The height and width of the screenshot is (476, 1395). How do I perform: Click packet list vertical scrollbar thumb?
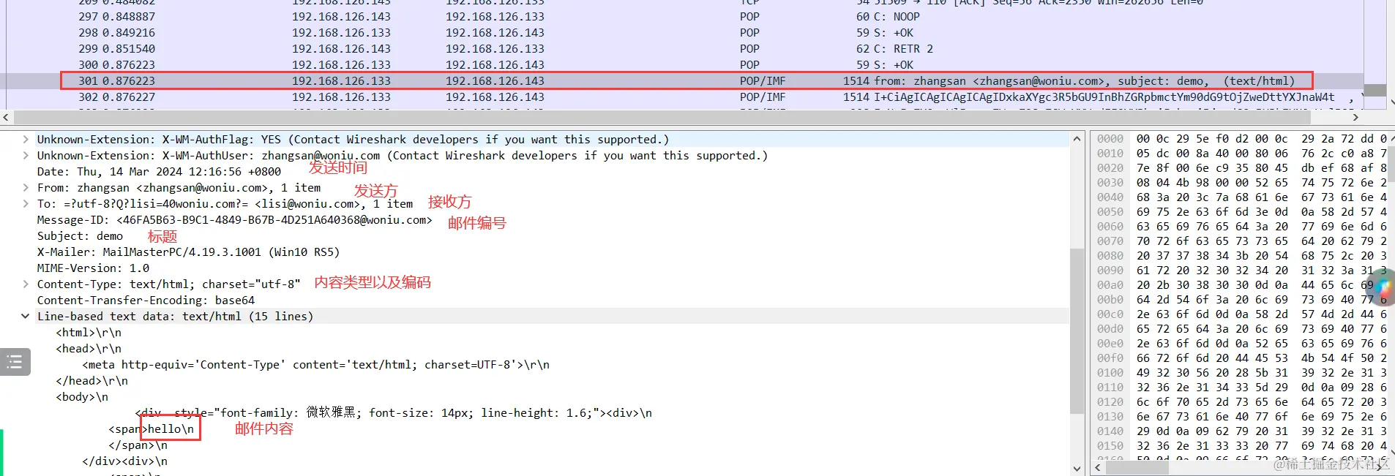(1375, 90)
